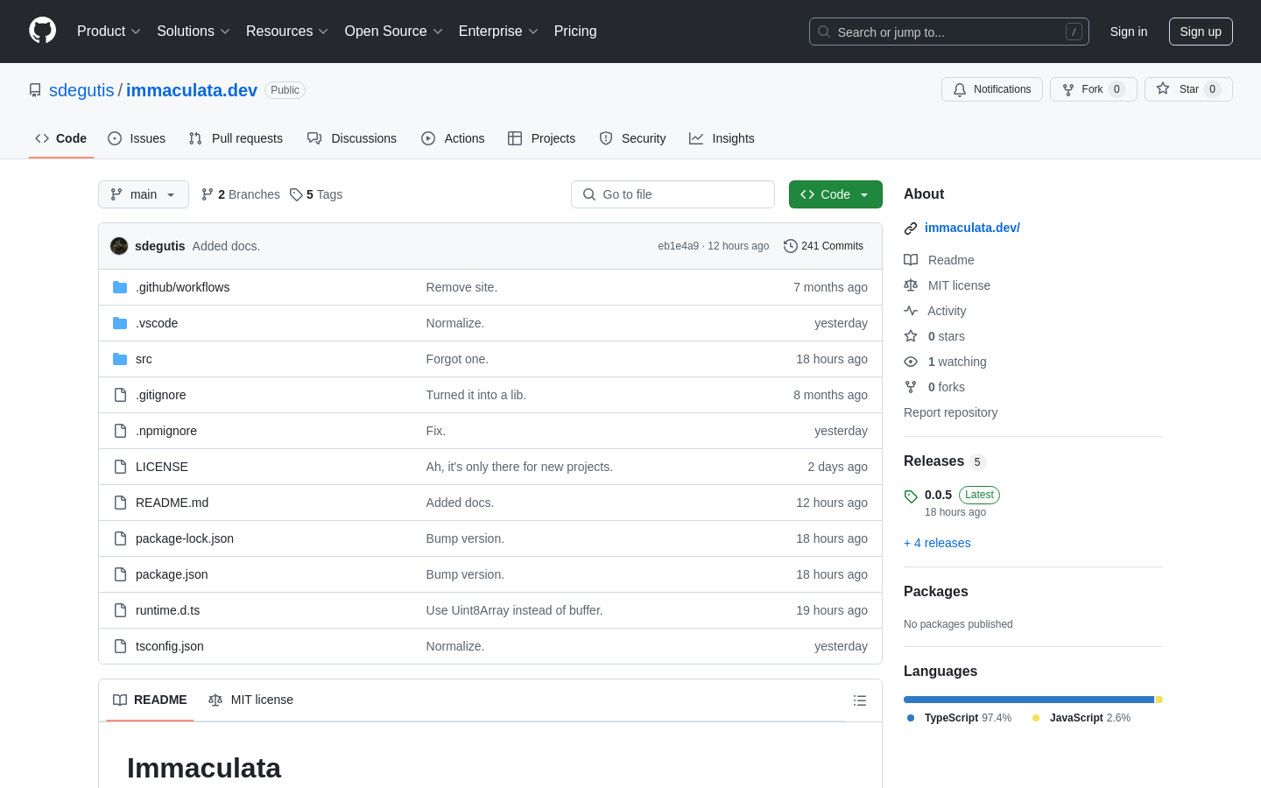This screenshot has height=788, width=1261.
Task: Open the green Code dropdown button
Action: [x=835, y=194]
